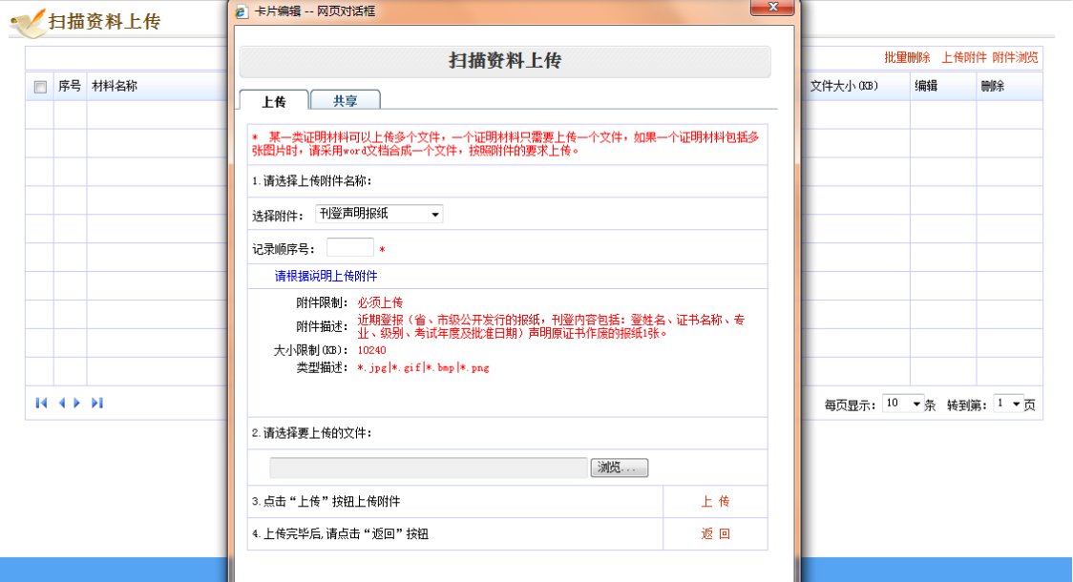Screen dimensions: 1073x582
Task: Click the dialog heading 扫描资料上传
Action: coord(505,61)
